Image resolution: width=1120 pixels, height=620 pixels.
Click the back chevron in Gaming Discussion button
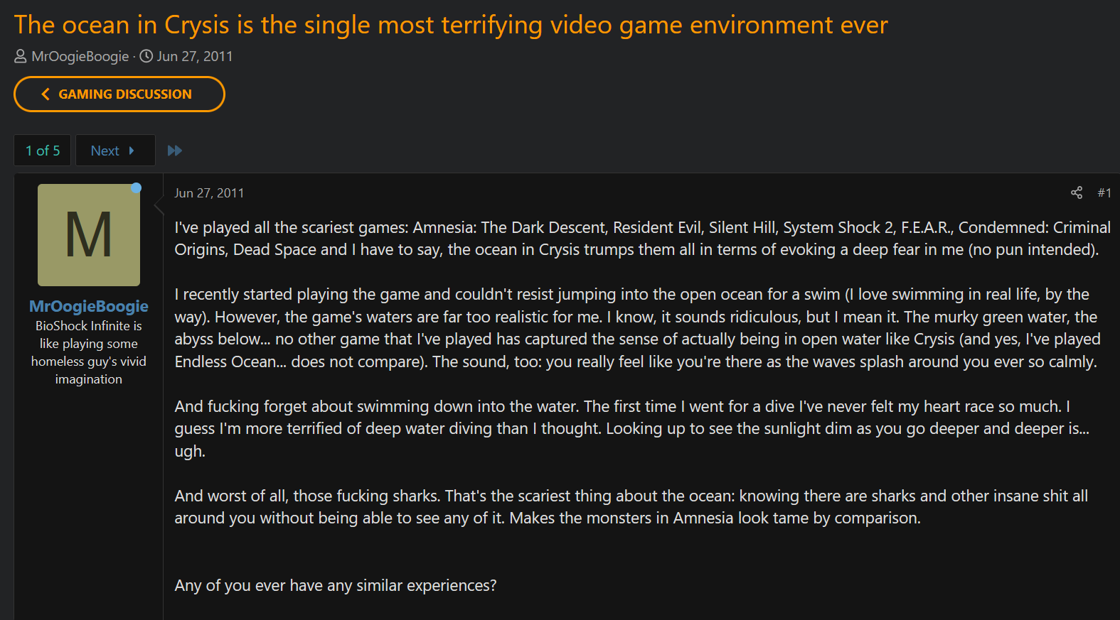(x=46, y=94)
